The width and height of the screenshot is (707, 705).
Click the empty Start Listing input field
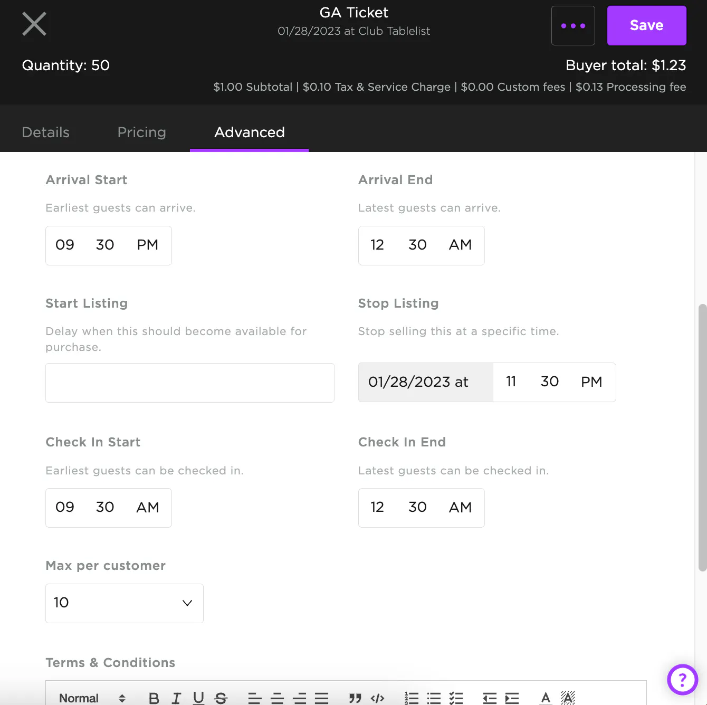pyautogui.click(x=190, y=383)
